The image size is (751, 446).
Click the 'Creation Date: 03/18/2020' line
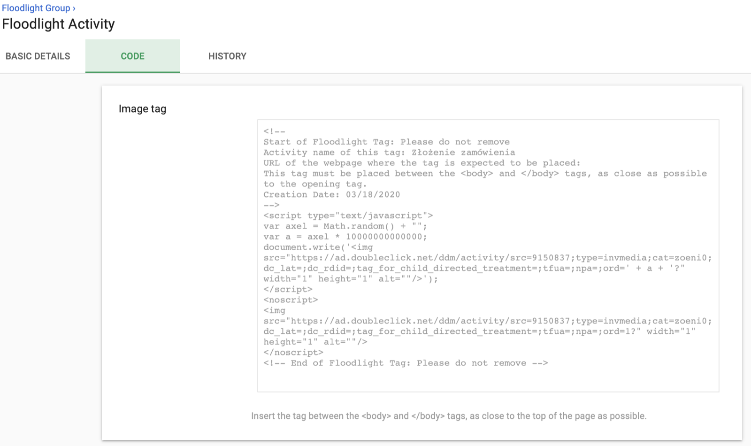[x=332, y=194]
